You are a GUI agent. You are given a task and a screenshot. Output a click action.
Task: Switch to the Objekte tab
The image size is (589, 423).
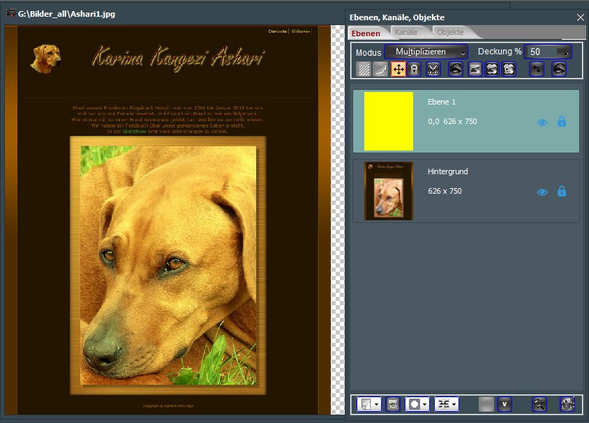coord(450,32)
